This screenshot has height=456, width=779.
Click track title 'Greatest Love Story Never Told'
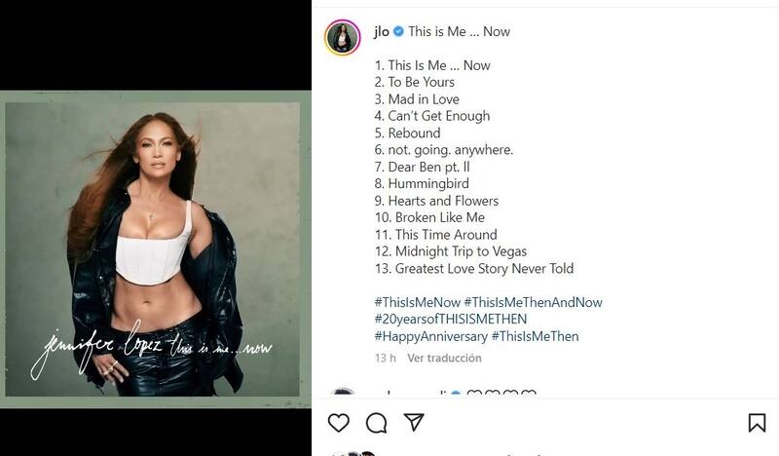[x=484, y=269]
